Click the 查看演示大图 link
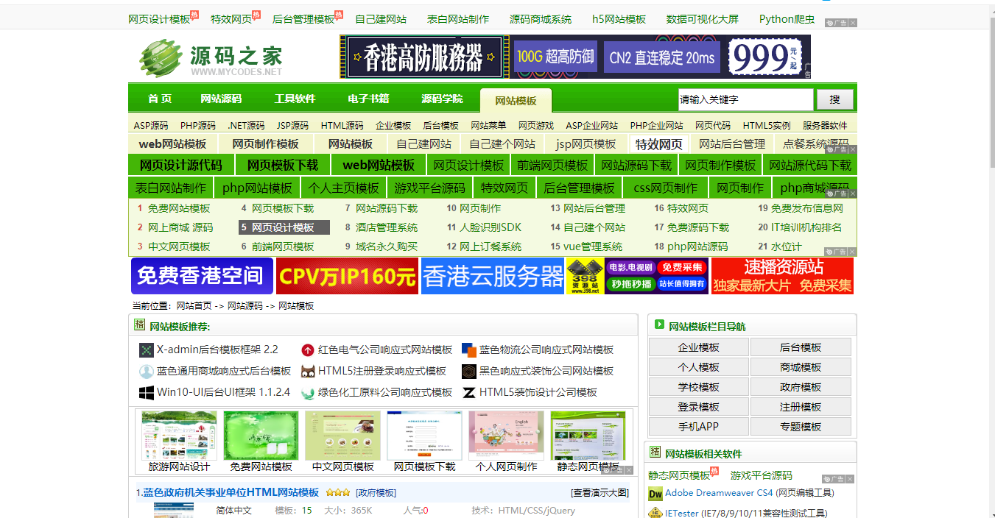The width and height of the screenshot is (995, 518). tap(600, 492)
